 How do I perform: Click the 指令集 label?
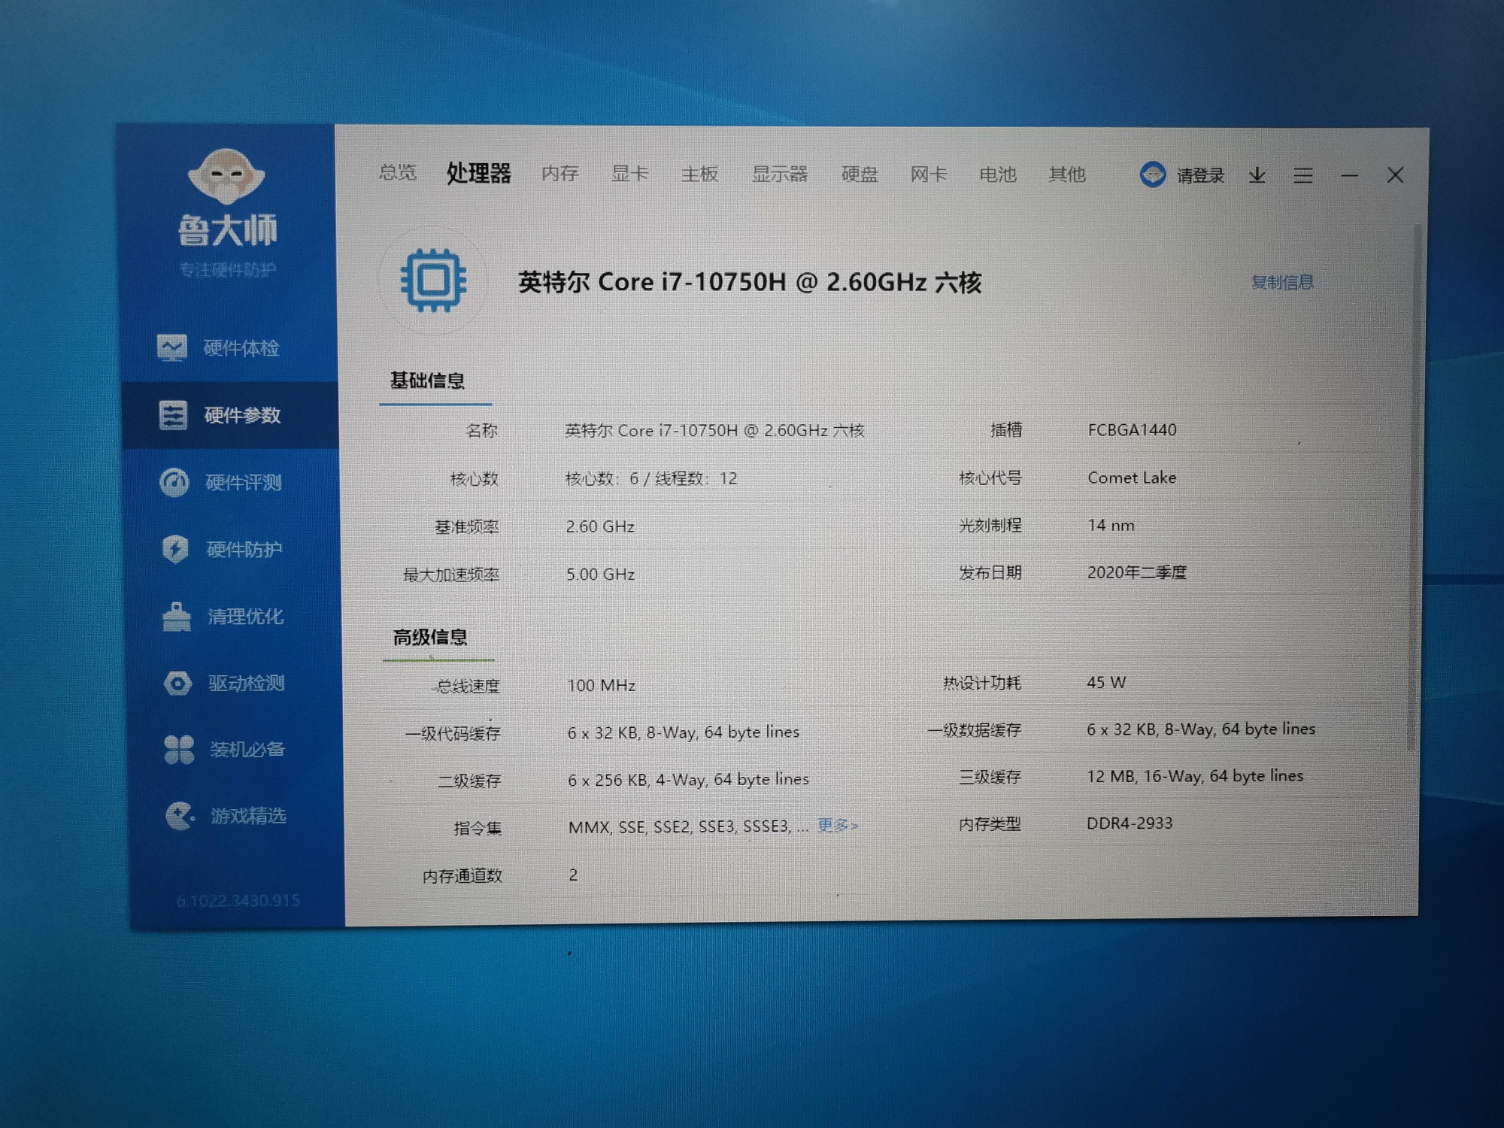pos(478,829)
